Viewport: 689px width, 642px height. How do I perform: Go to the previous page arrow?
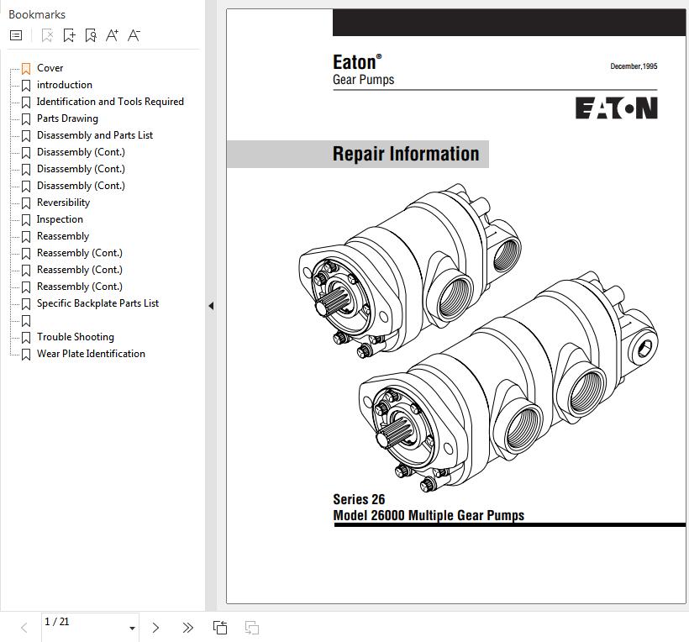point(24,628)
